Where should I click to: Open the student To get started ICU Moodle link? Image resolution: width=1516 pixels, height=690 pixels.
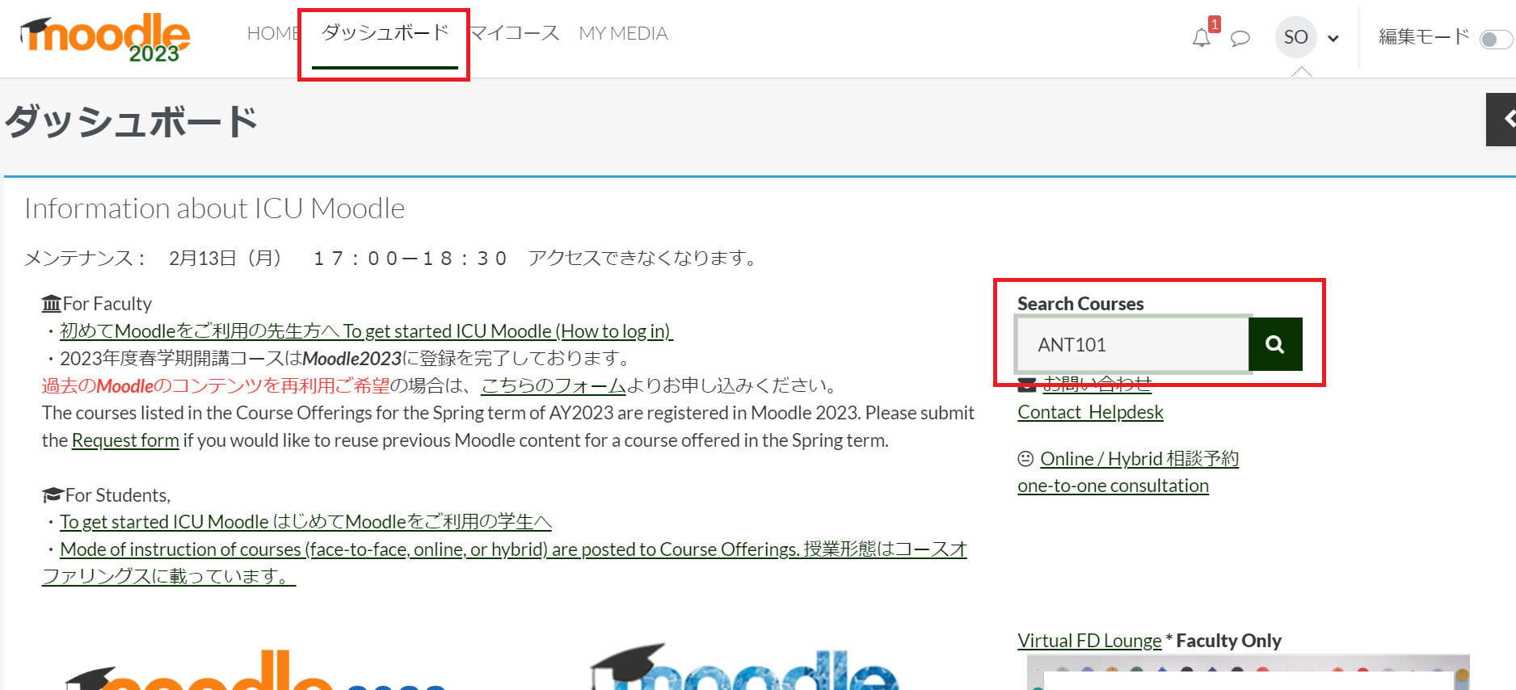tap(305, 522)
